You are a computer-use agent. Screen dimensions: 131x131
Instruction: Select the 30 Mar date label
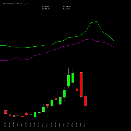pos(26,124)
